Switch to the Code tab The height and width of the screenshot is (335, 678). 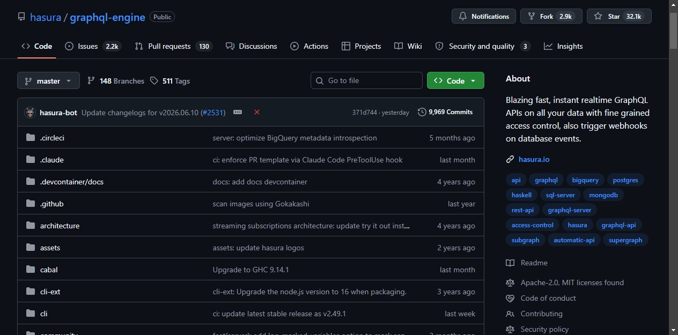click(36, 46)
